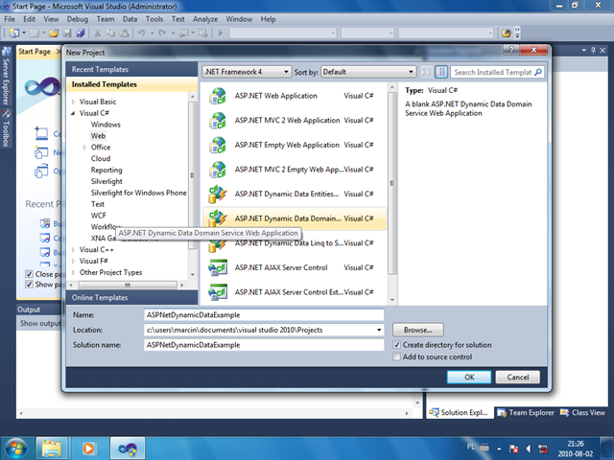This screenshot has height=460, width=614.
Task: Pick the ASP.NET AJAX Server Control icon
Action: pos(218,268)
